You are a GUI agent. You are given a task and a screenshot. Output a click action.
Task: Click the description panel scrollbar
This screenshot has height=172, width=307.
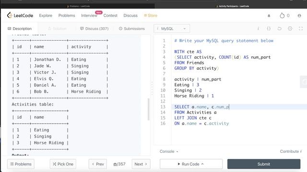tap(148, 109)
